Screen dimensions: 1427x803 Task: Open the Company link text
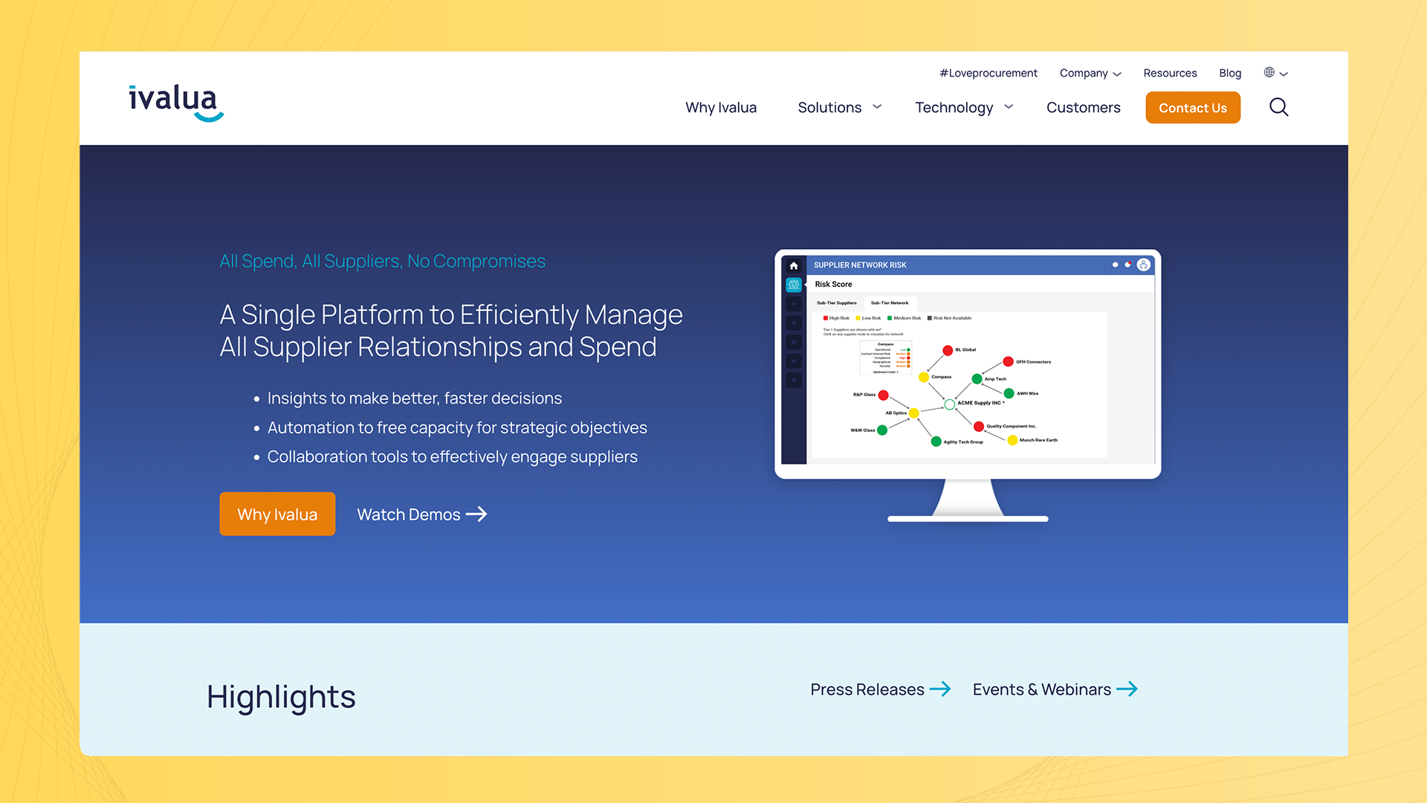pyautogui.click(x=1084, y=73)
